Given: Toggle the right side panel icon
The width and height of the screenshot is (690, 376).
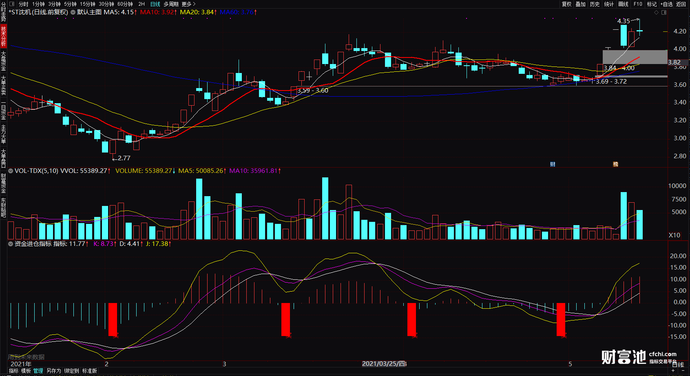Looking at the screenshot, I should coord(664,13).
